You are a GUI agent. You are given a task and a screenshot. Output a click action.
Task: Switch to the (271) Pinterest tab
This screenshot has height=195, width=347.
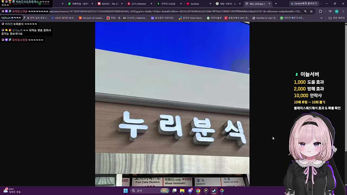coord(139,4)
